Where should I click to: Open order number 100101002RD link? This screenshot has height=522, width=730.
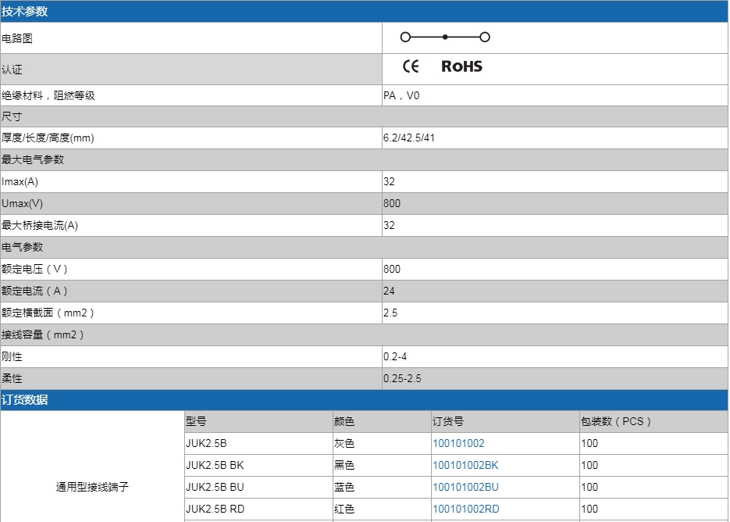[x=466, y=509]
